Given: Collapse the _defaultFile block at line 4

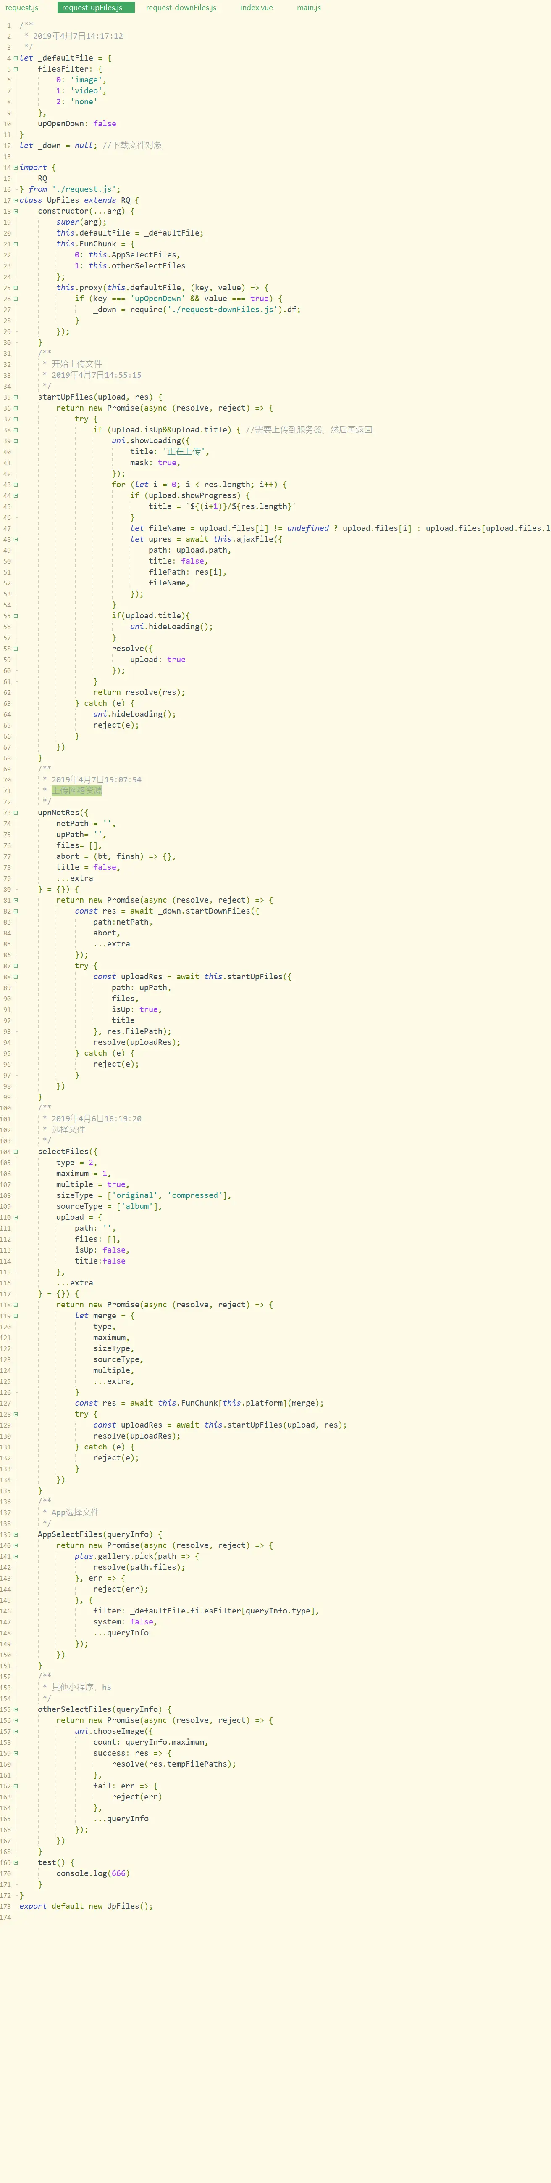Looking at the screenshot, I should pyautogui.click(x=15, y=58).
